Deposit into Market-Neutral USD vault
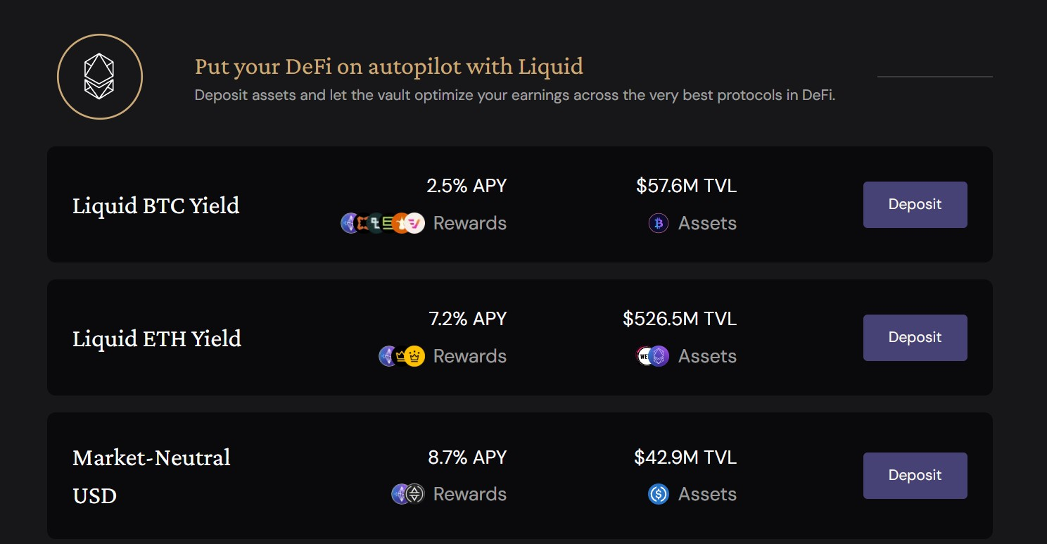This screenshot has width=1047, height=544. click(915, 476)
